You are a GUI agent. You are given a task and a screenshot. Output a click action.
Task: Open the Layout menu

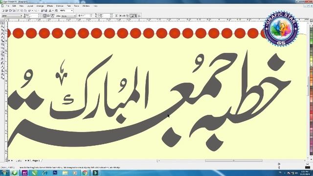point(30,6)
